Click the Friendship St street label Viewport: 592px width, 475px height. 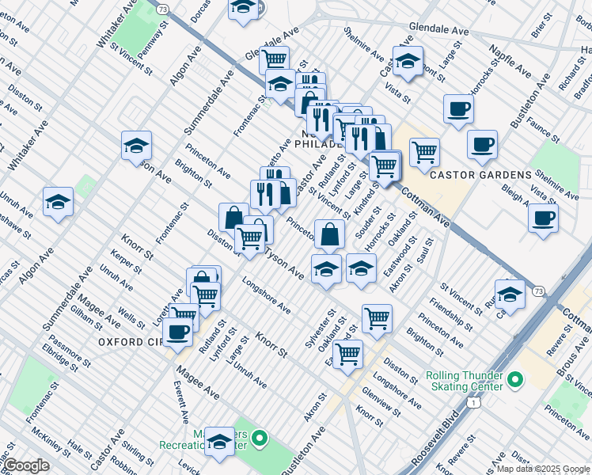coord(451,315)
